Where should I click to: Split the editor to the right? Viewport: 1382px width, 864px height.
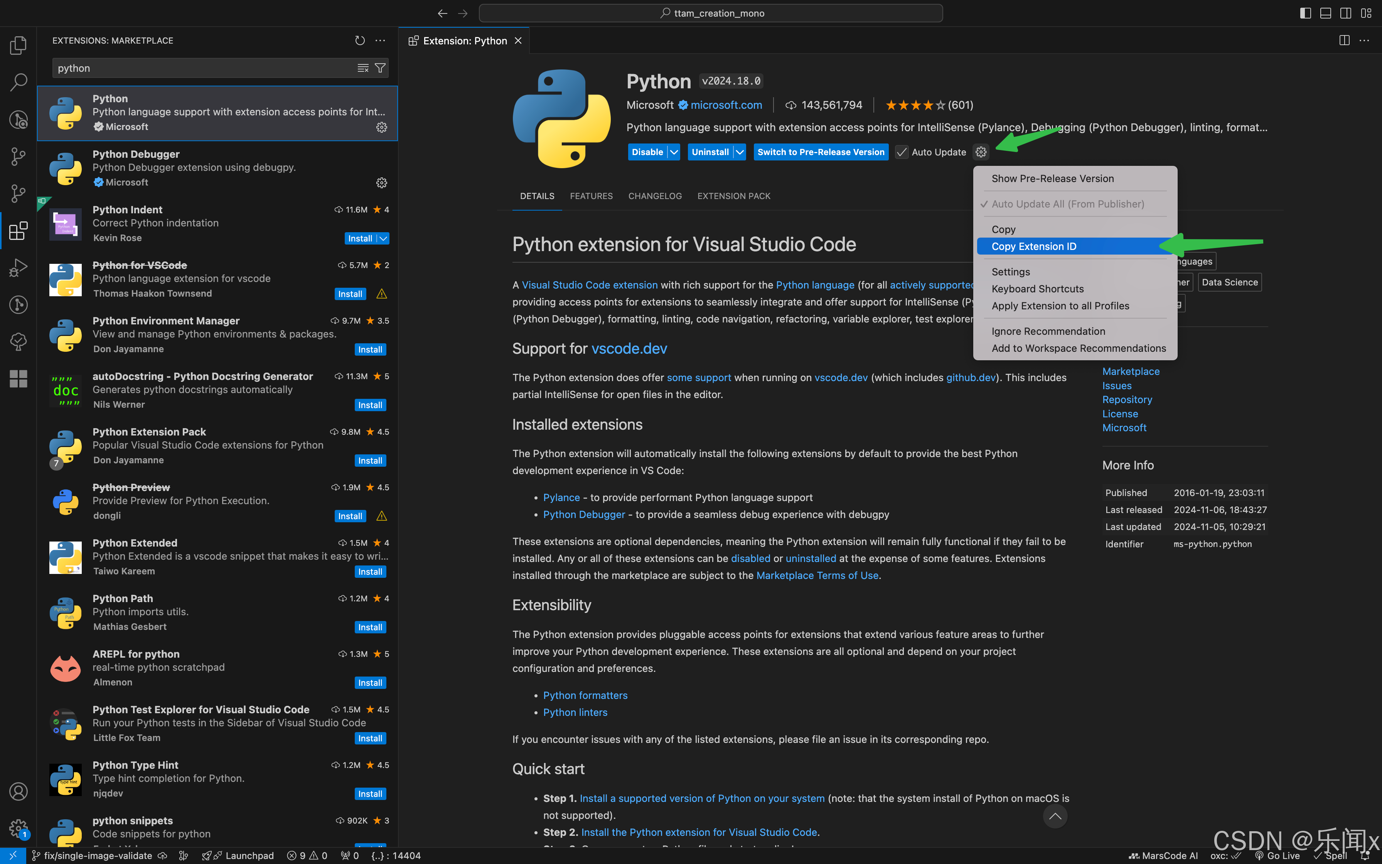tap(1344, 40)
